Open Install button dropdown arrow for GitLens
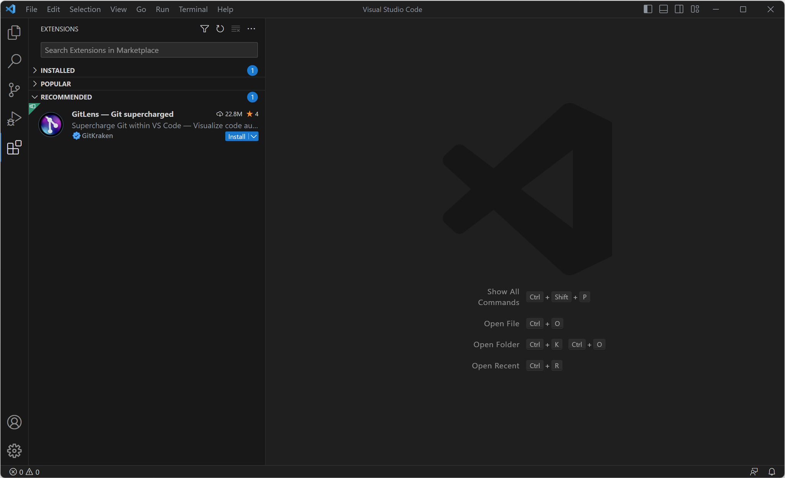 [254, 137]
